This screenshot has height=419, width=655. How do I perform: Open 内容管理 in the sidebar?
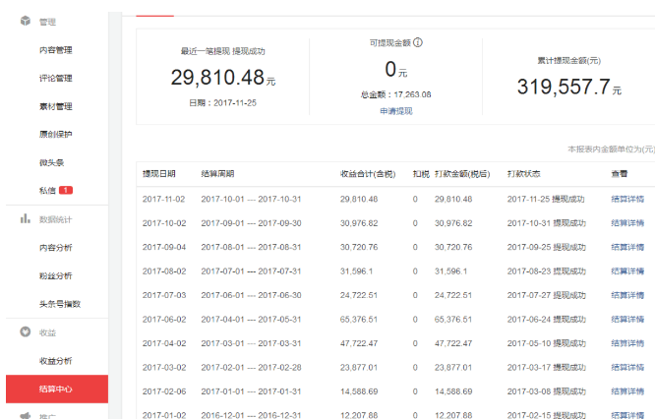coord(55,50)
